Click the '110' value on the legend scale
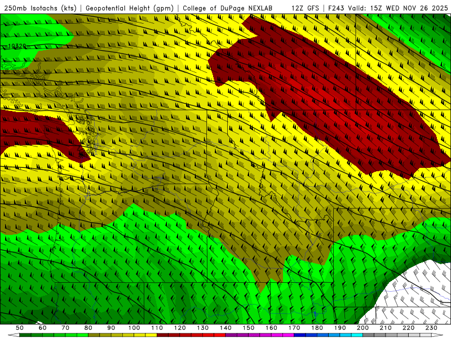This screenshot has width=451, height=338. coord(157,328)
